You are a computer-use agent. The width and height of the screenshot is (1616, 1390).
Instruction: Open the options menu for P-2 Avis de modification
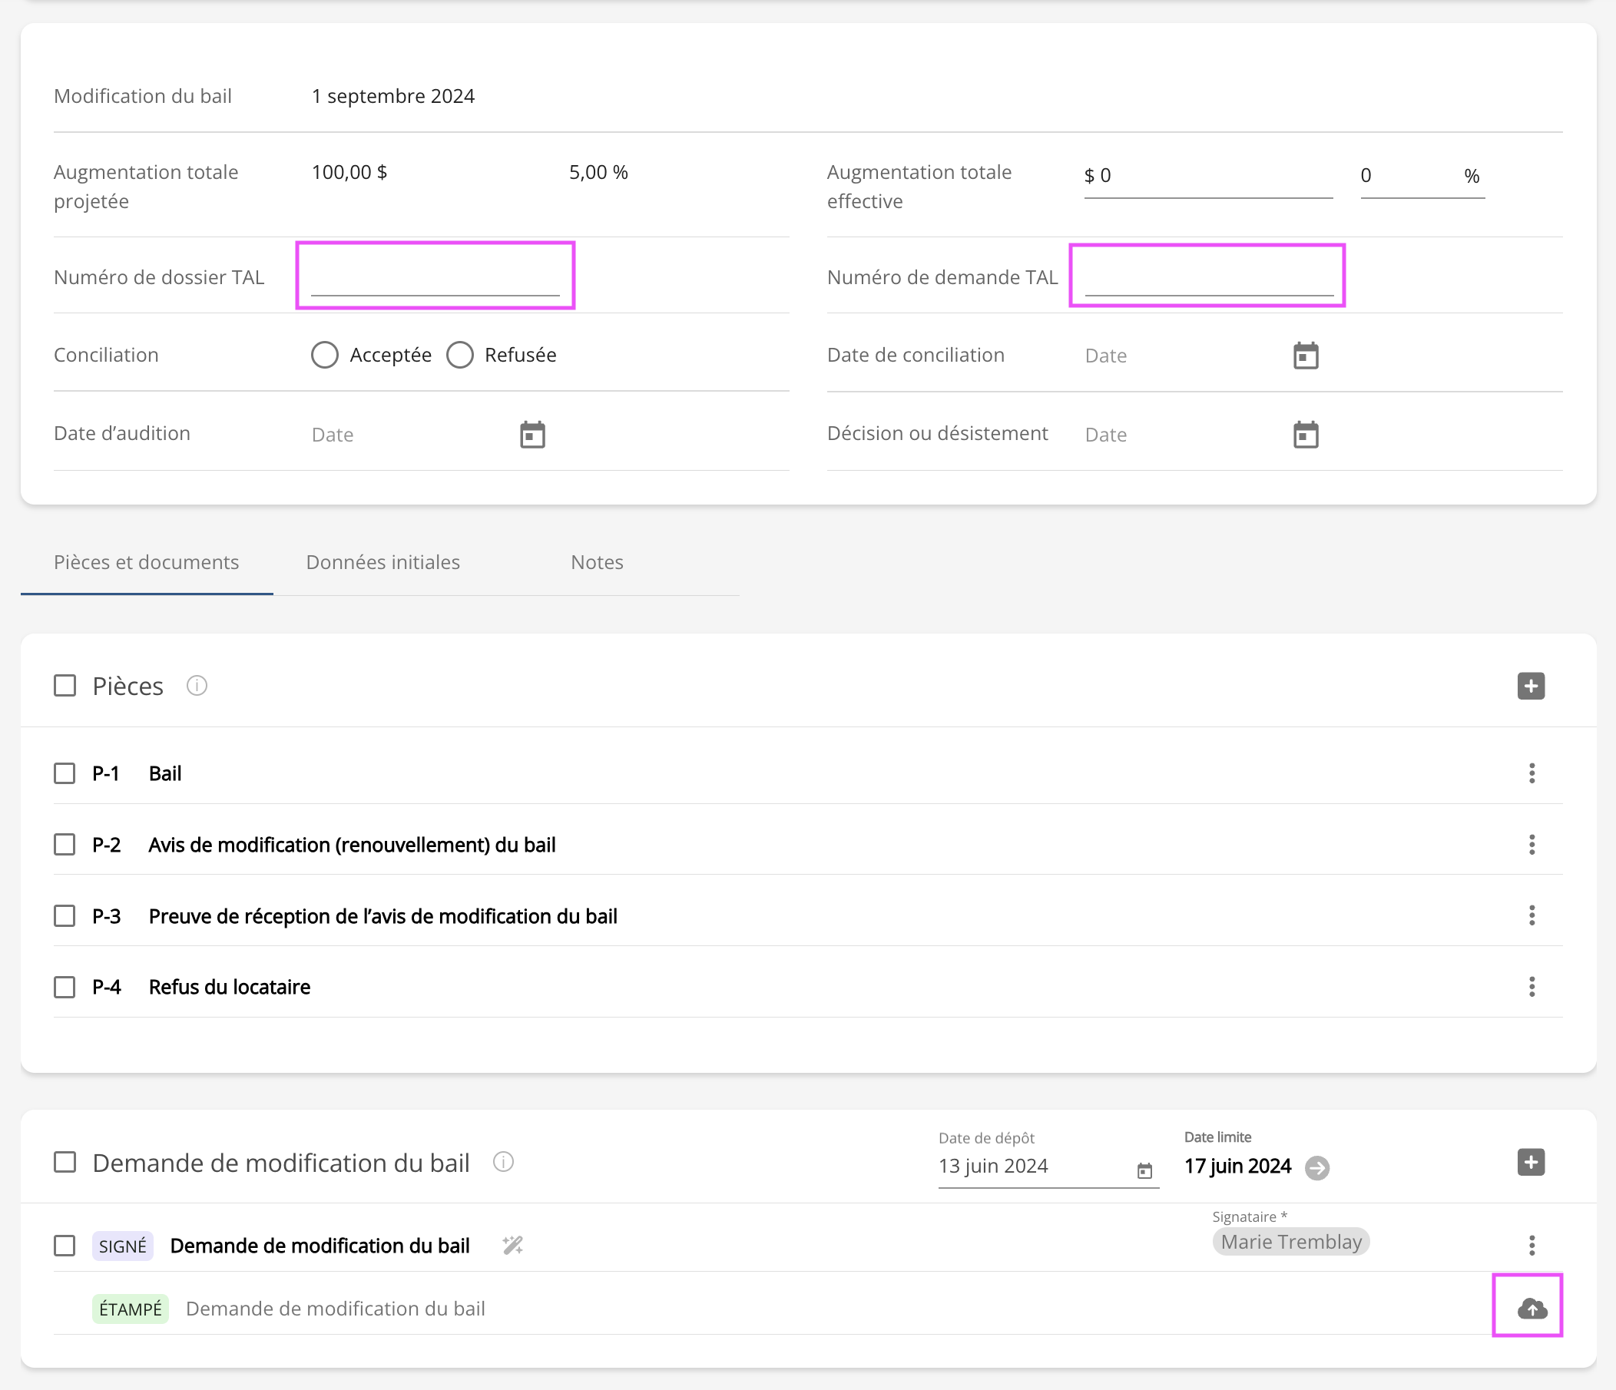pos(1531,845)
